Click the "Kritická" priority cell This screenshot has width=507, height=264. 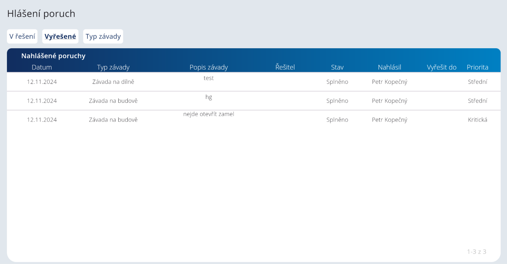(x=477, y=120)
